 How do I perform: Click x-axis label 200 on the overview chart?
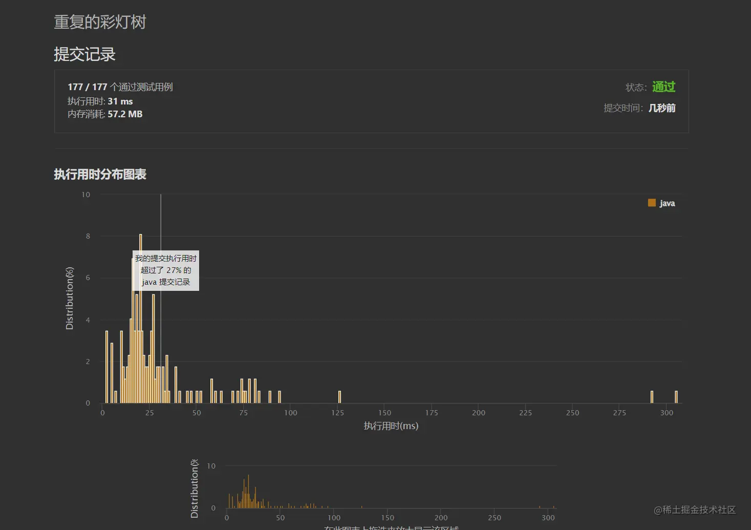pyautogui.click(x=441, y=518)
